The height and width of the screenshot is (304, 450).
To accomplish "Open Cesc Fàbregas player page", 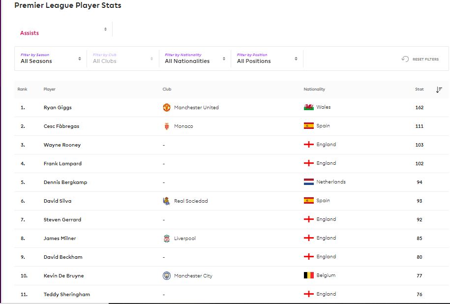I will 61,126.
